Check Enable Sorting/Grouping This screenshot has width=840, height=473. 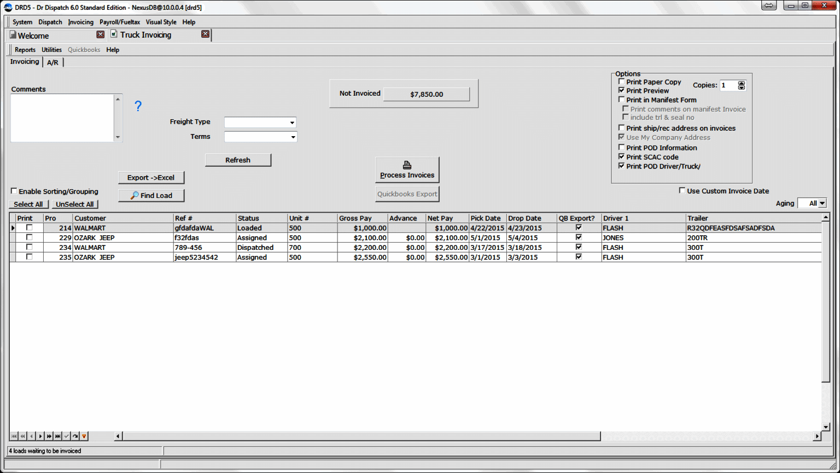(x=14, y=191)
